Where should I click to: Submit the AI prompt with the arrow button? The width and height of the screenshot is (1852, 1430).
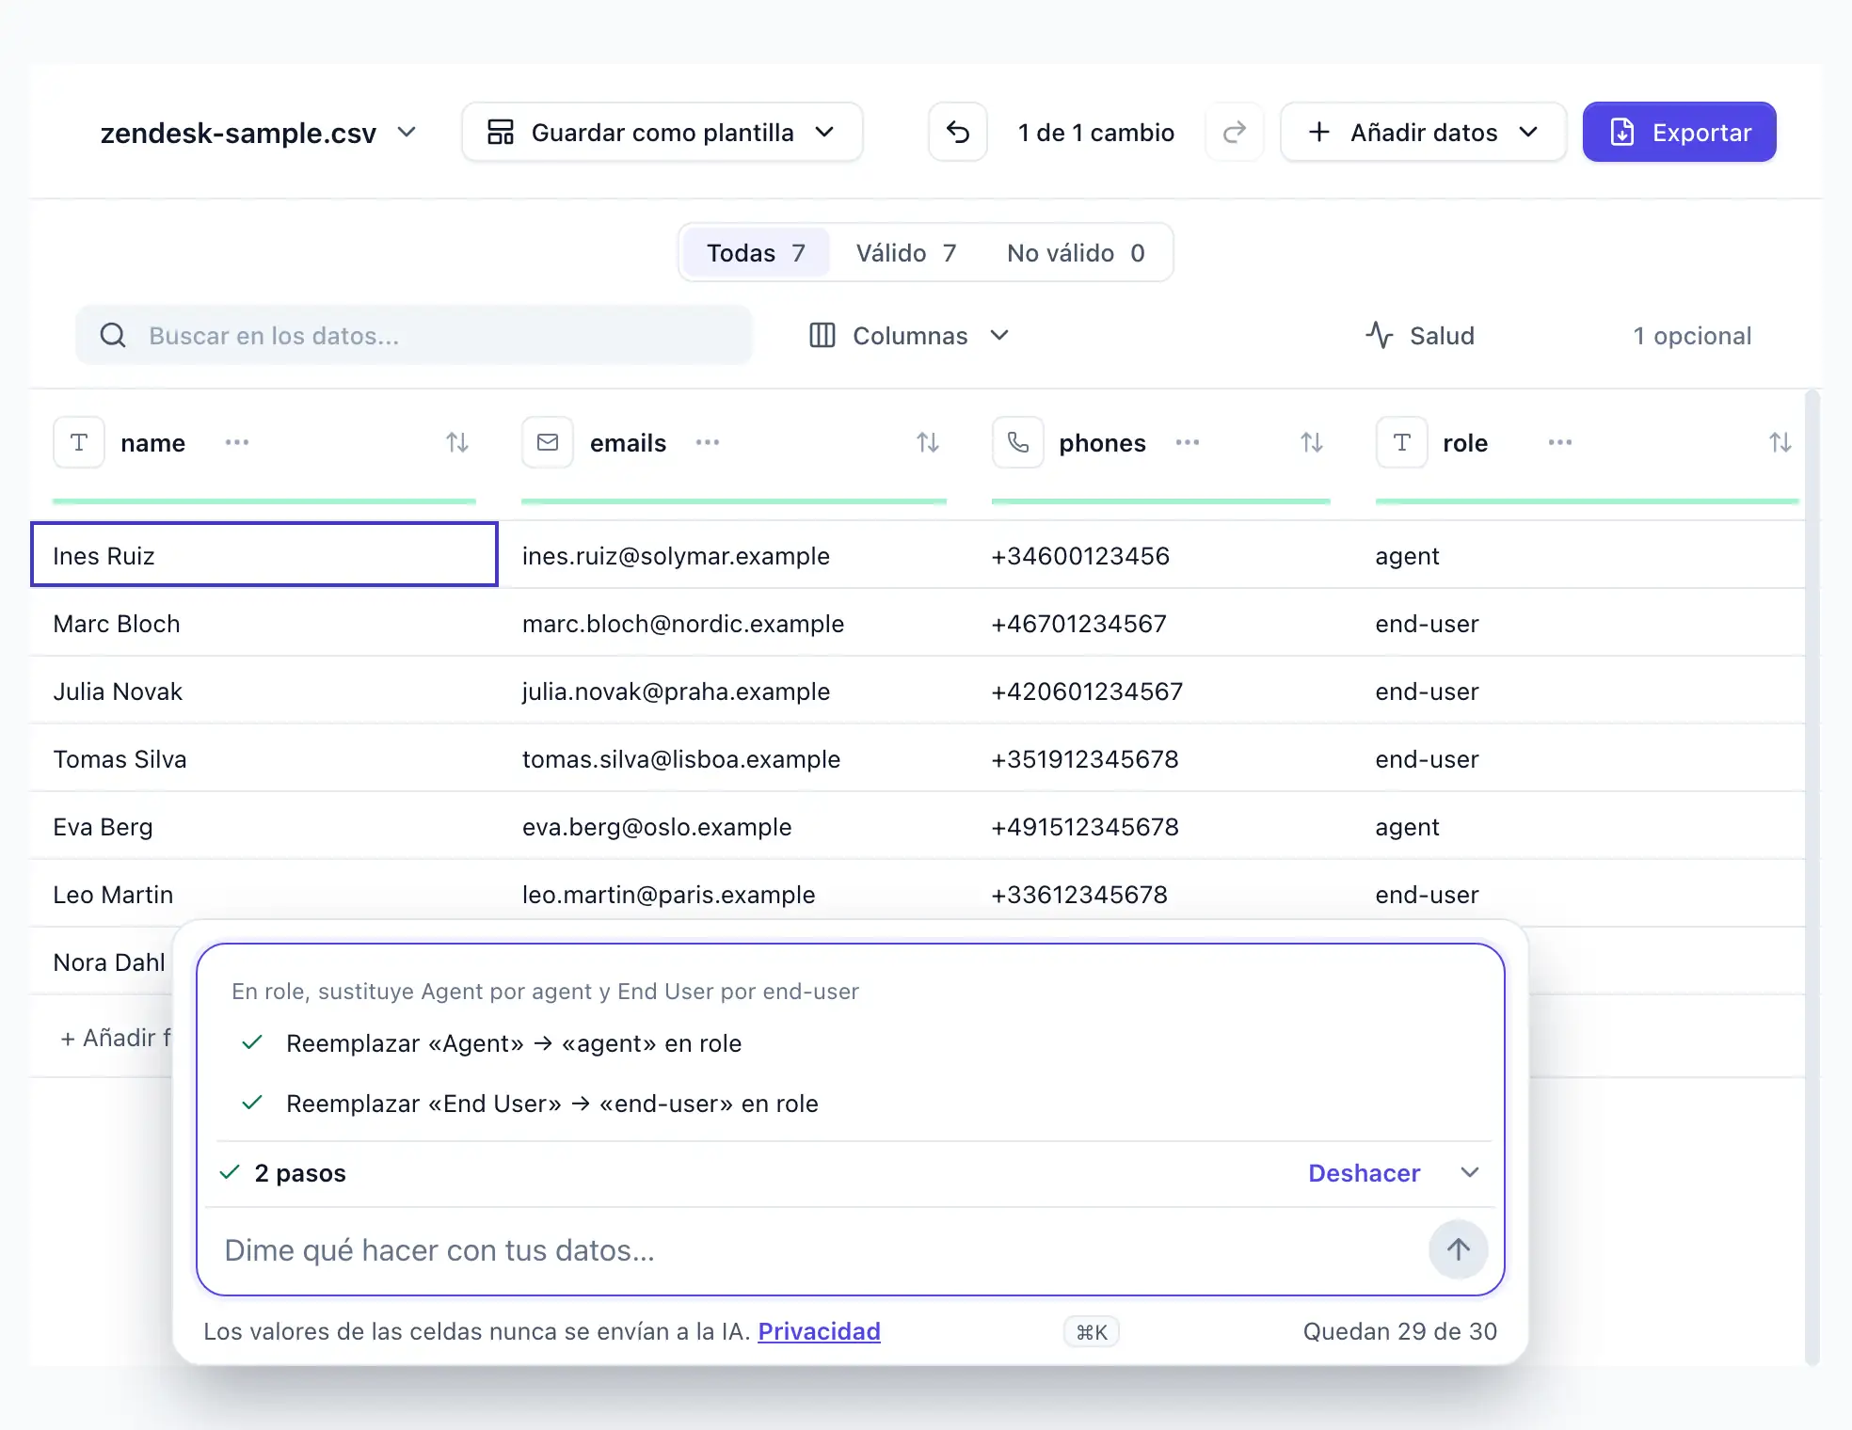point(1458,1249)
